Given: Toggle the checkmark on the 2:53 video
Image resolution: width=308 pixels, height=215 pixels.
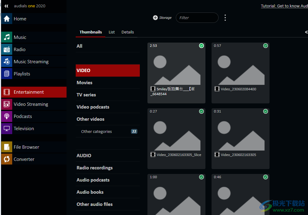Looking at the screenshot, I should [201, 46].
